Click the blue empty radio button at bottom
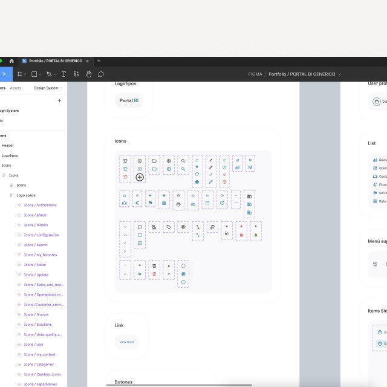The height and width of the screenshot is (387, 387). (x=183, y=282)
